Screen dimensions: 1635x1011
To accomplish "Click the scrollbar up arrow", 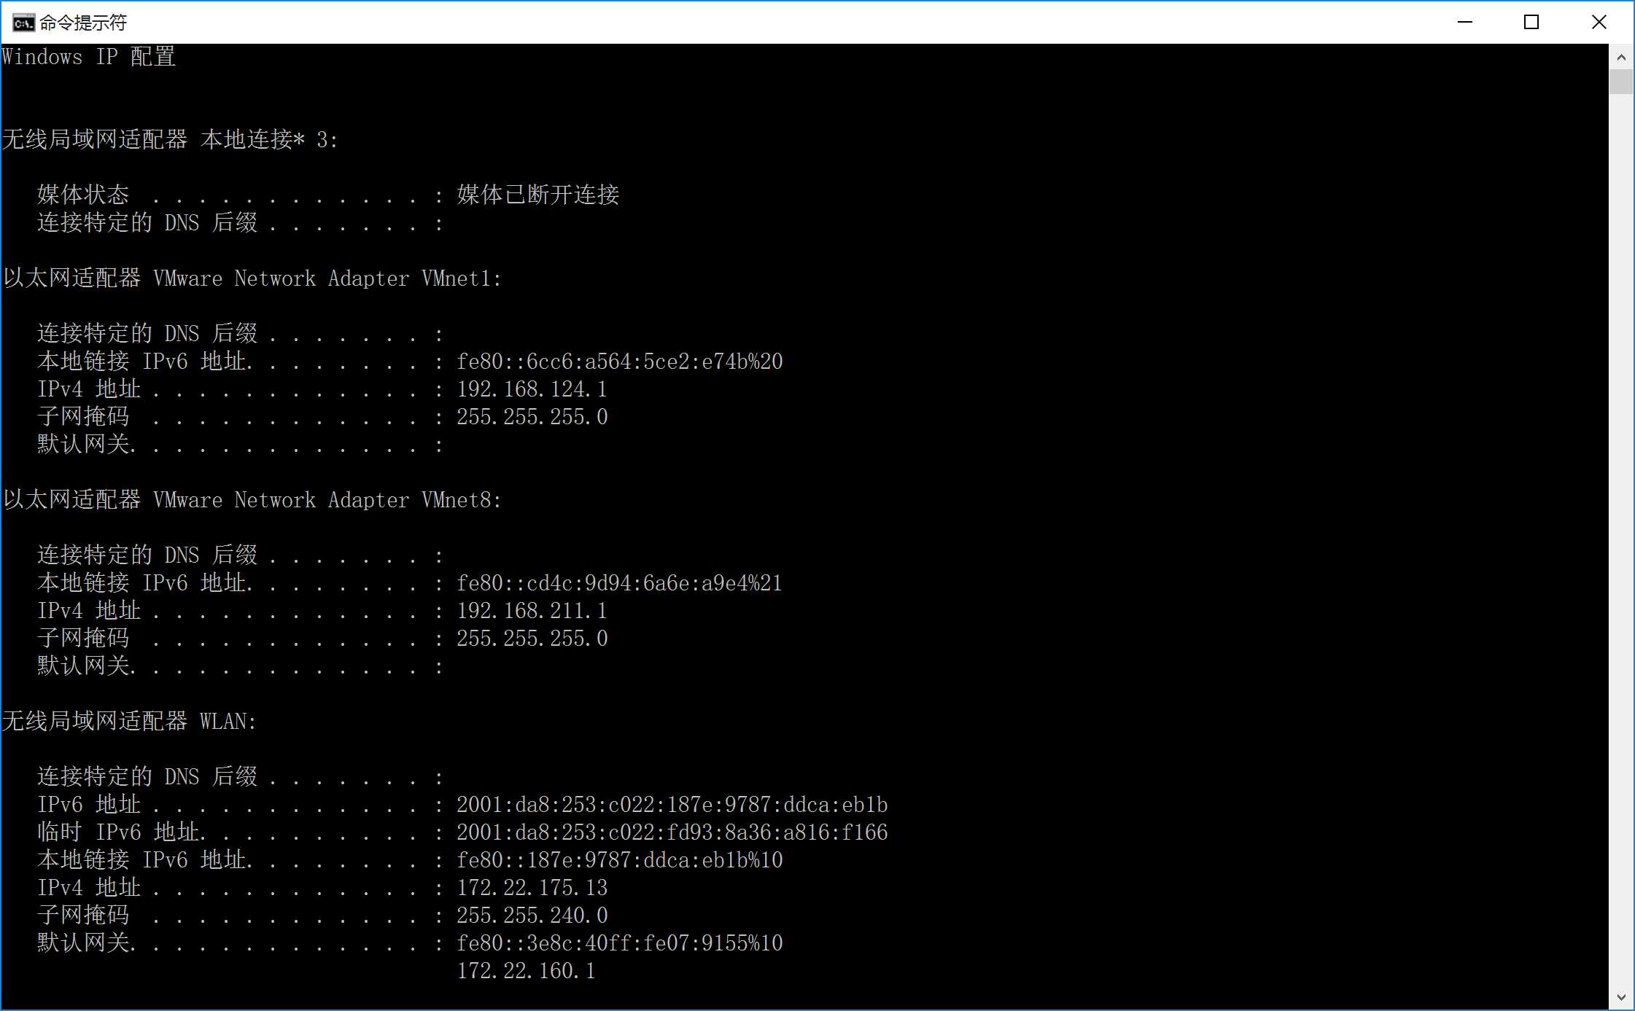I will point(1620,57).
